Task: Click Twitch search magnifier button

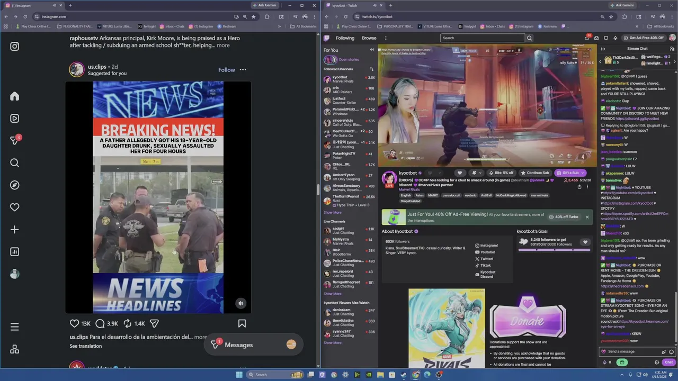Action: coord(529,38)
